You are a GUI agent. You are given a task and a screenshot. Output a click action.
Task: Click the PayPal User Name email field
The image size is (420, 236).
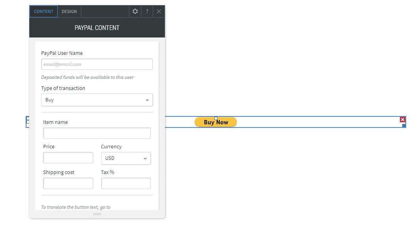pos(97,64)
